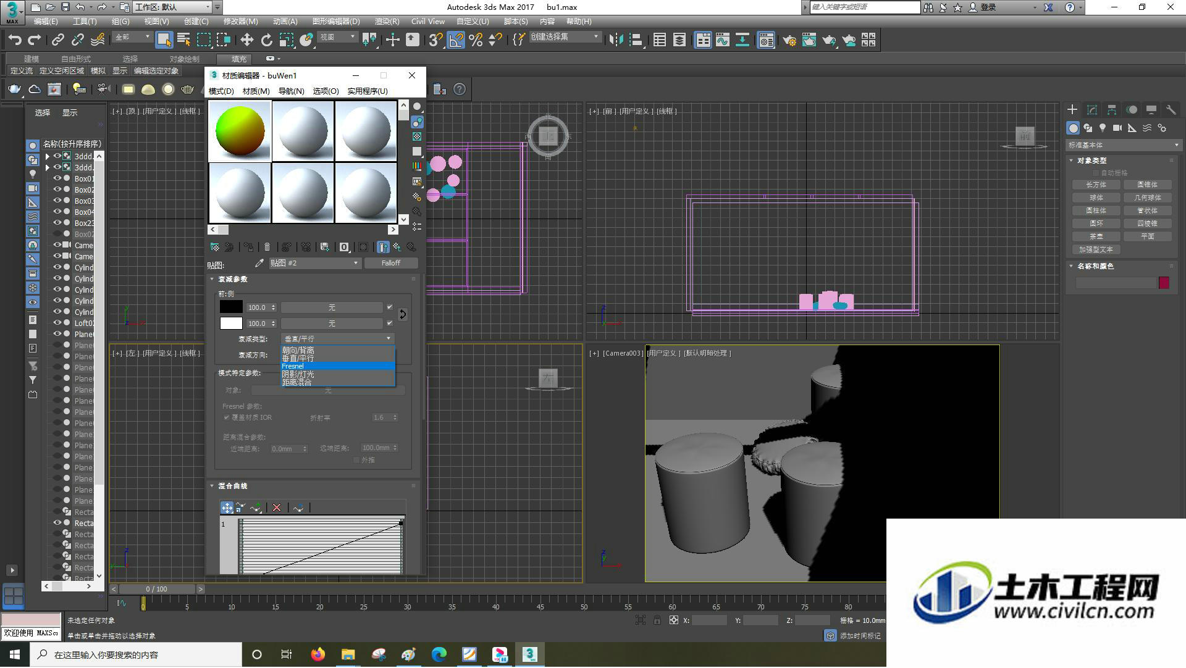Select 朝向/背离 in the falloff type list
This screenshot has height=668, width=1186.
point(338,350)
